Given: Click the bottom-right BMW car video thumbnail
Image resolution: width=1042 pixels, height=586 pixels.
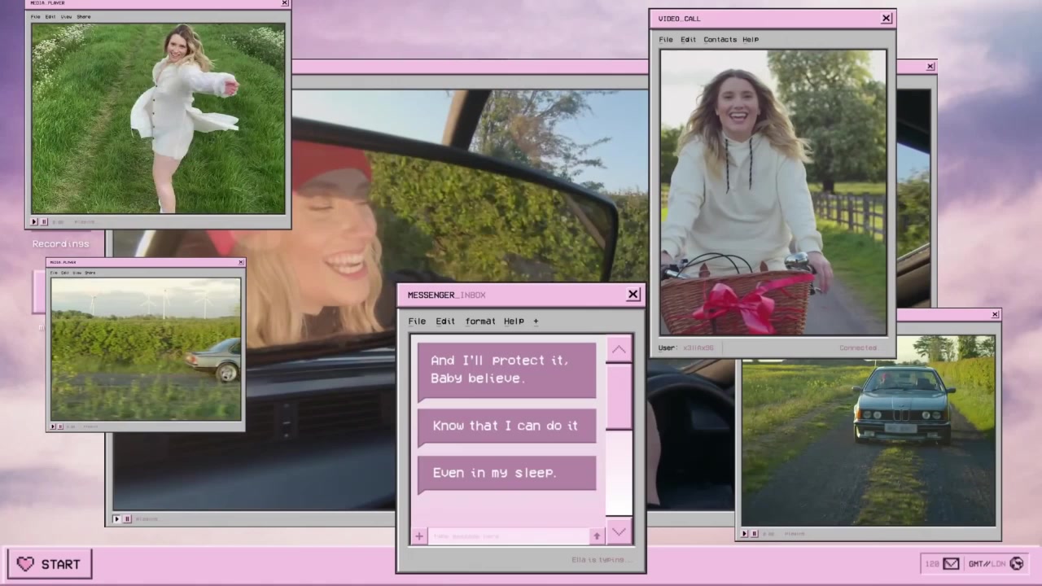Looking at the screenshot, I should (x=868, y=431).
